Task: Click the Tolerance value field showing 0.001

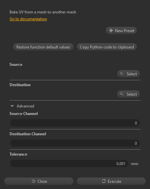Action: 69,163
